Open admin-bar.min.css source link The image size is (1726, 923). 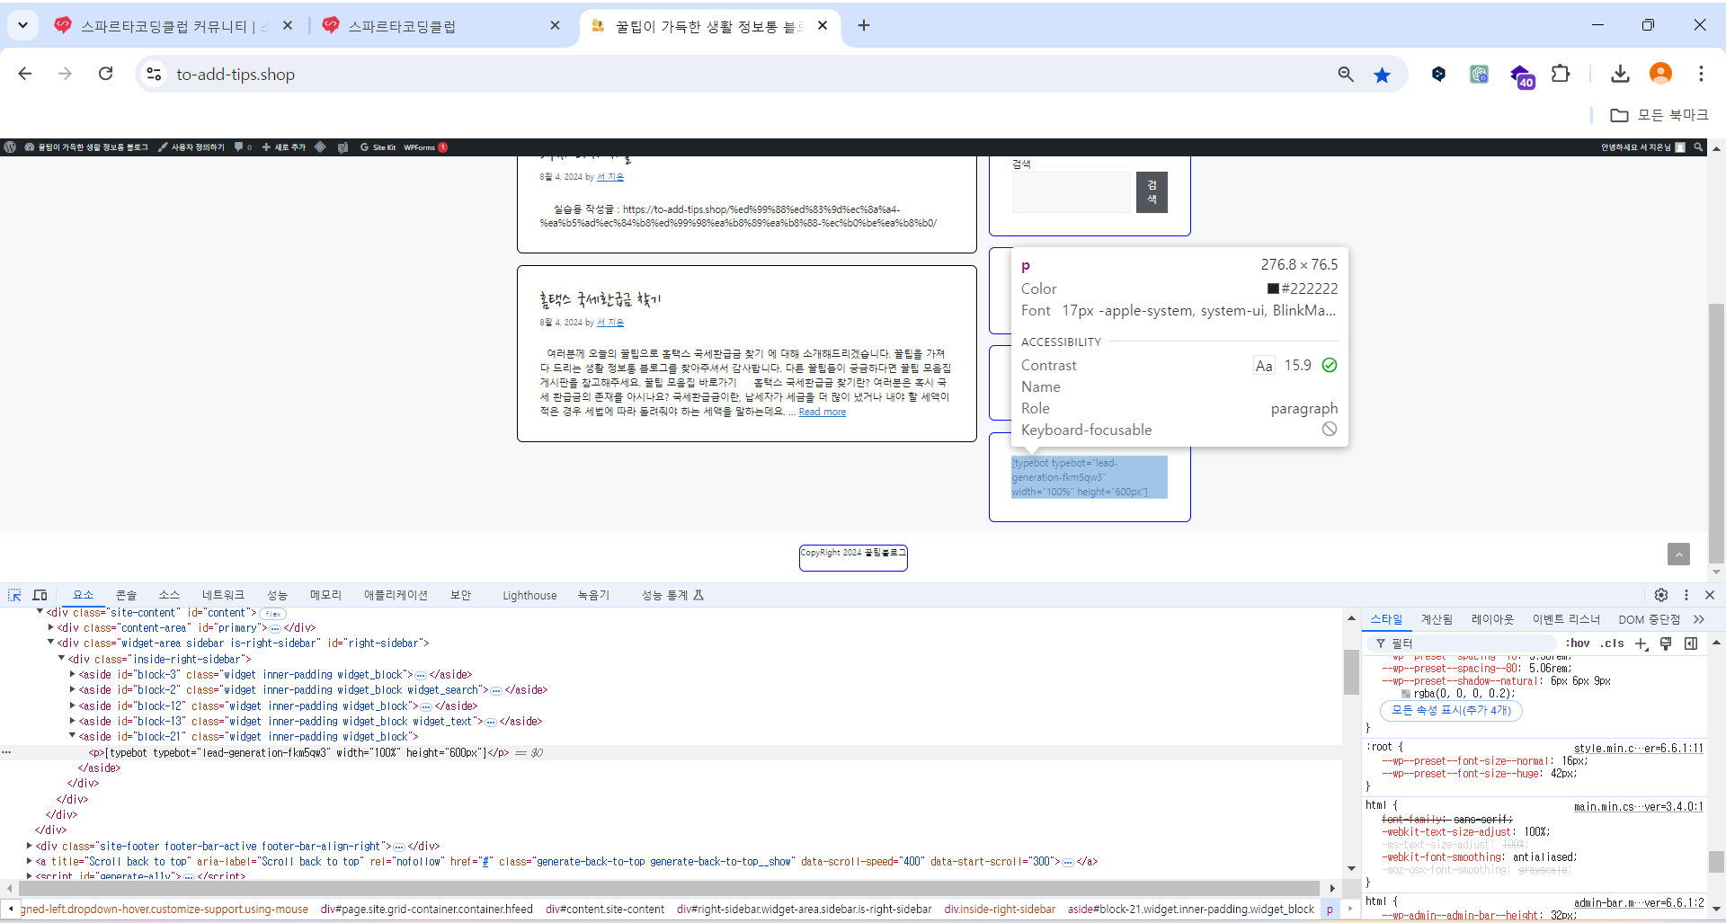pos(1638,903)
